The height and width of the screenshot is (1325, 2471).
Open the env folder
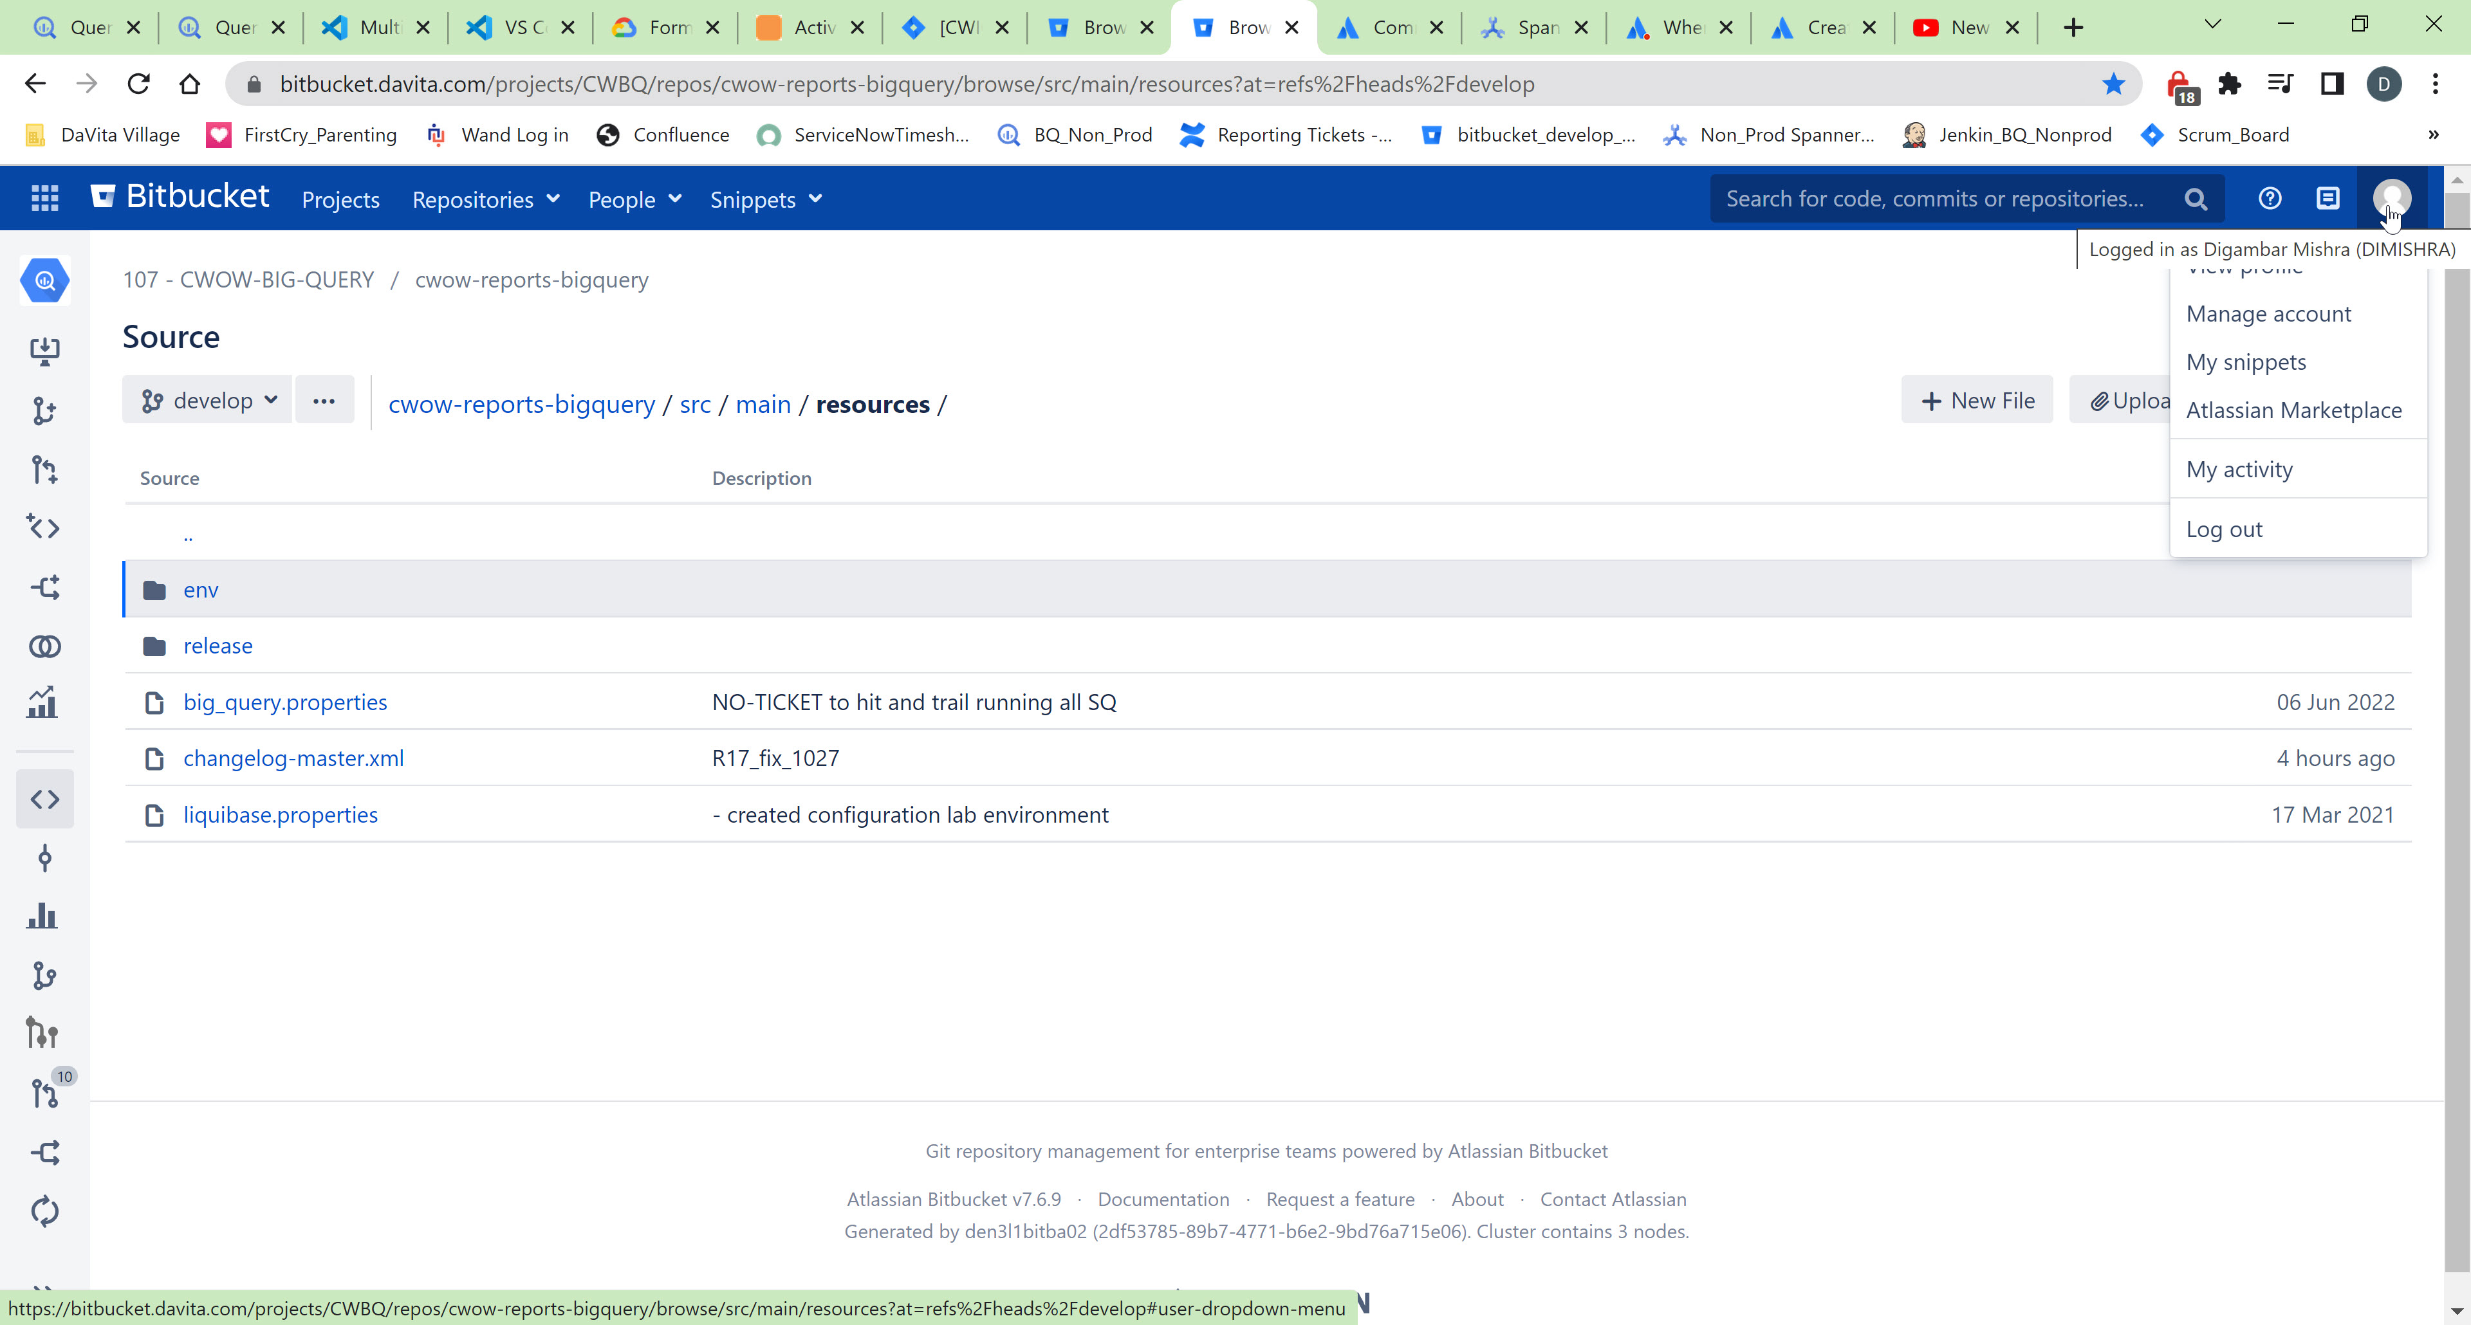click(x=201, y=590)
